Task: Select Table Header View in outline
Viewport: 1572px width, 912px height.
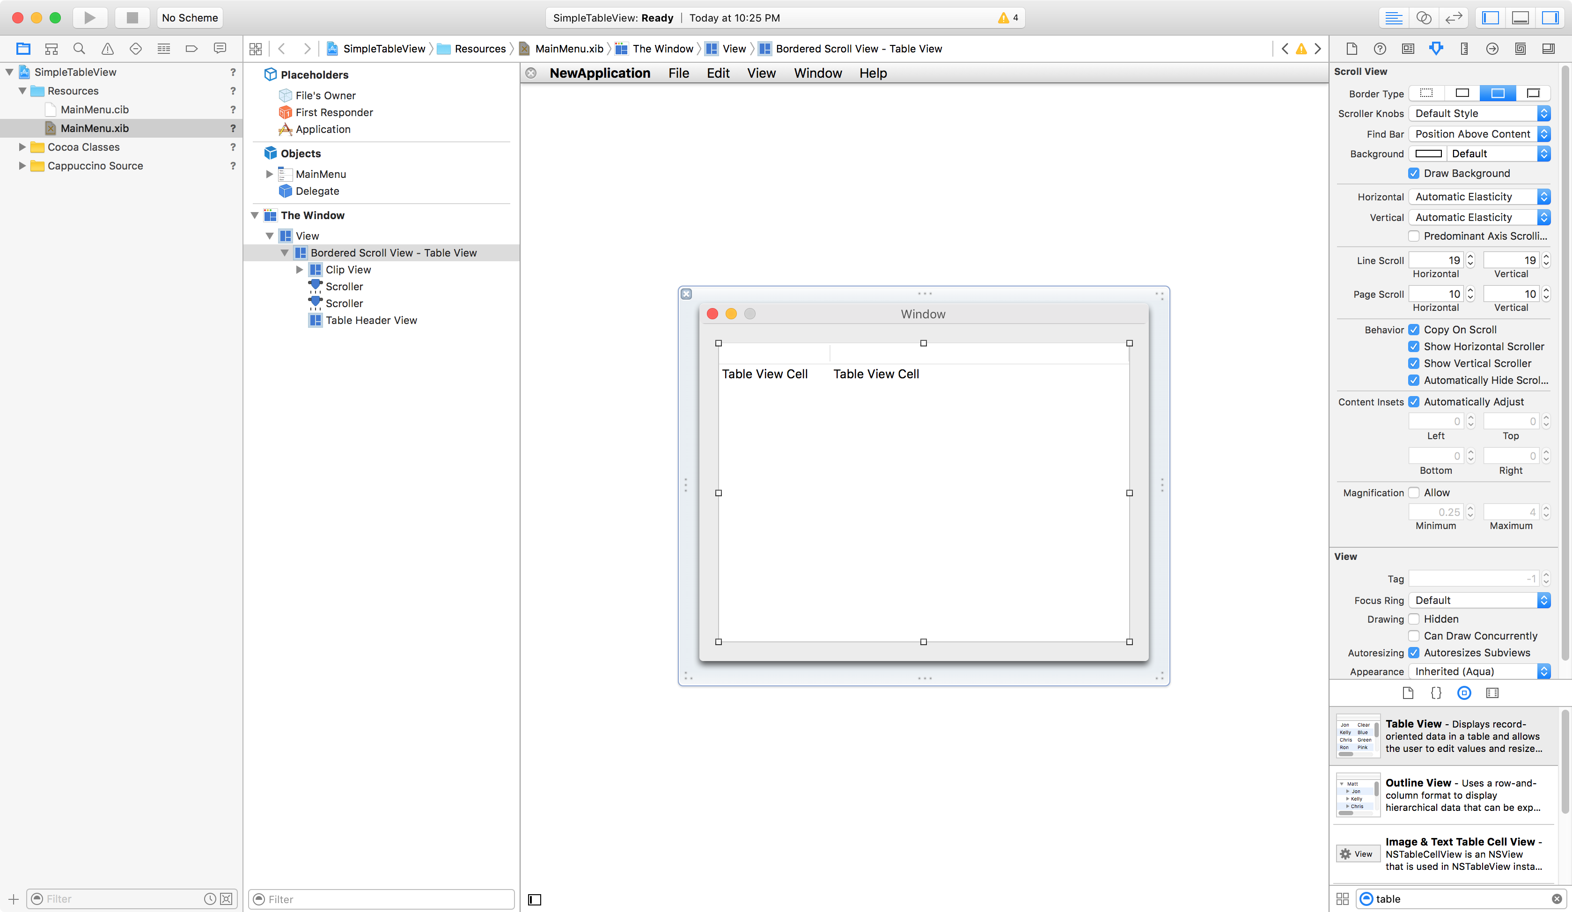Action: coord(371,320)
